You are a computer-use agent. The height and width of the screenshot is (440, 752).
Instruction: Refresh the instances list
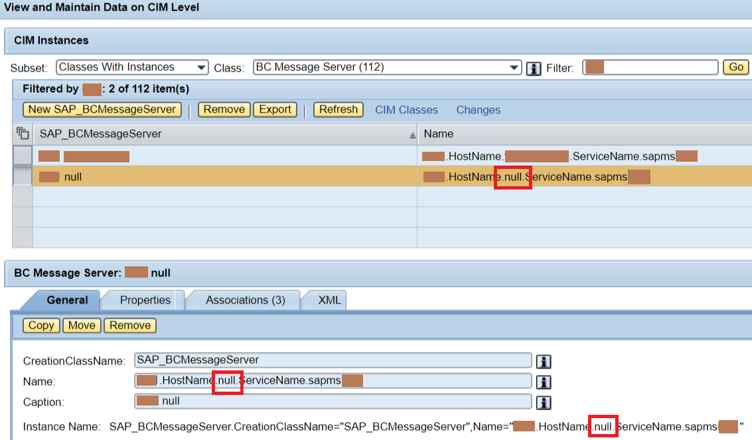338,109
